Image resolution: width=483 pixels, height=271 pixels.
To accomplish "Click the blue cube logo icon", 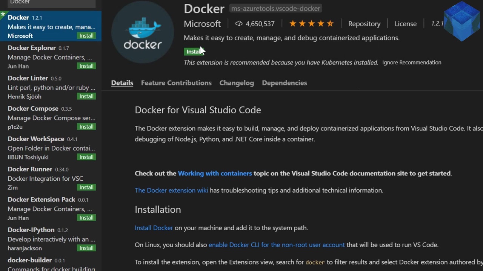I will 461,21.
